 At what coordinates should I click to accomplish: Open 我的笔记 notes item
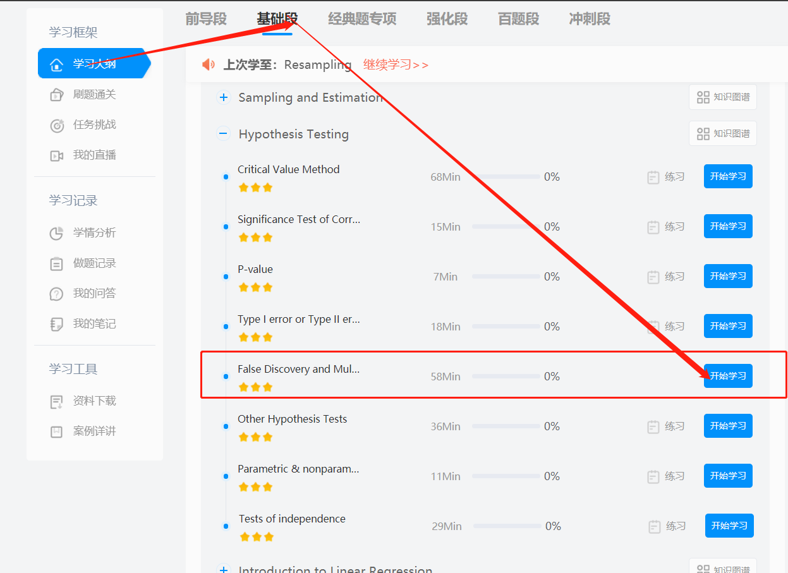pos(94,324)
